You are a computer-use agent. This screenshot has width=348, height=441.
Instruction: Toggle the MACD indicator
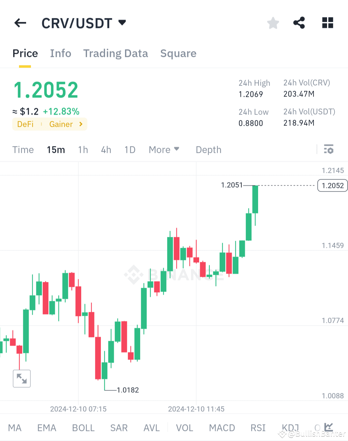point(222,427)
